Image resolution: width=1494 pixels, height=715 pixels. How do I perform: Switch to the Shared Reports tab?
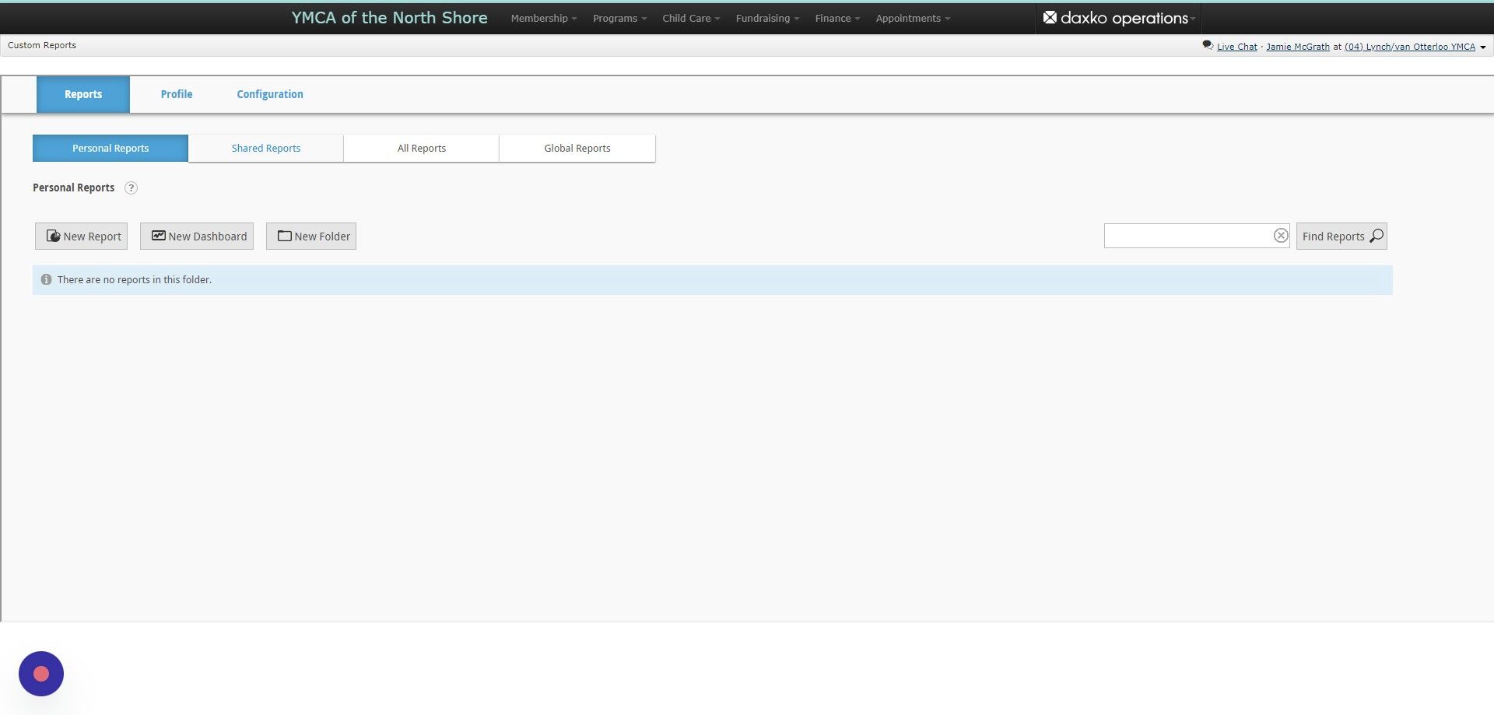click(266, 148)
